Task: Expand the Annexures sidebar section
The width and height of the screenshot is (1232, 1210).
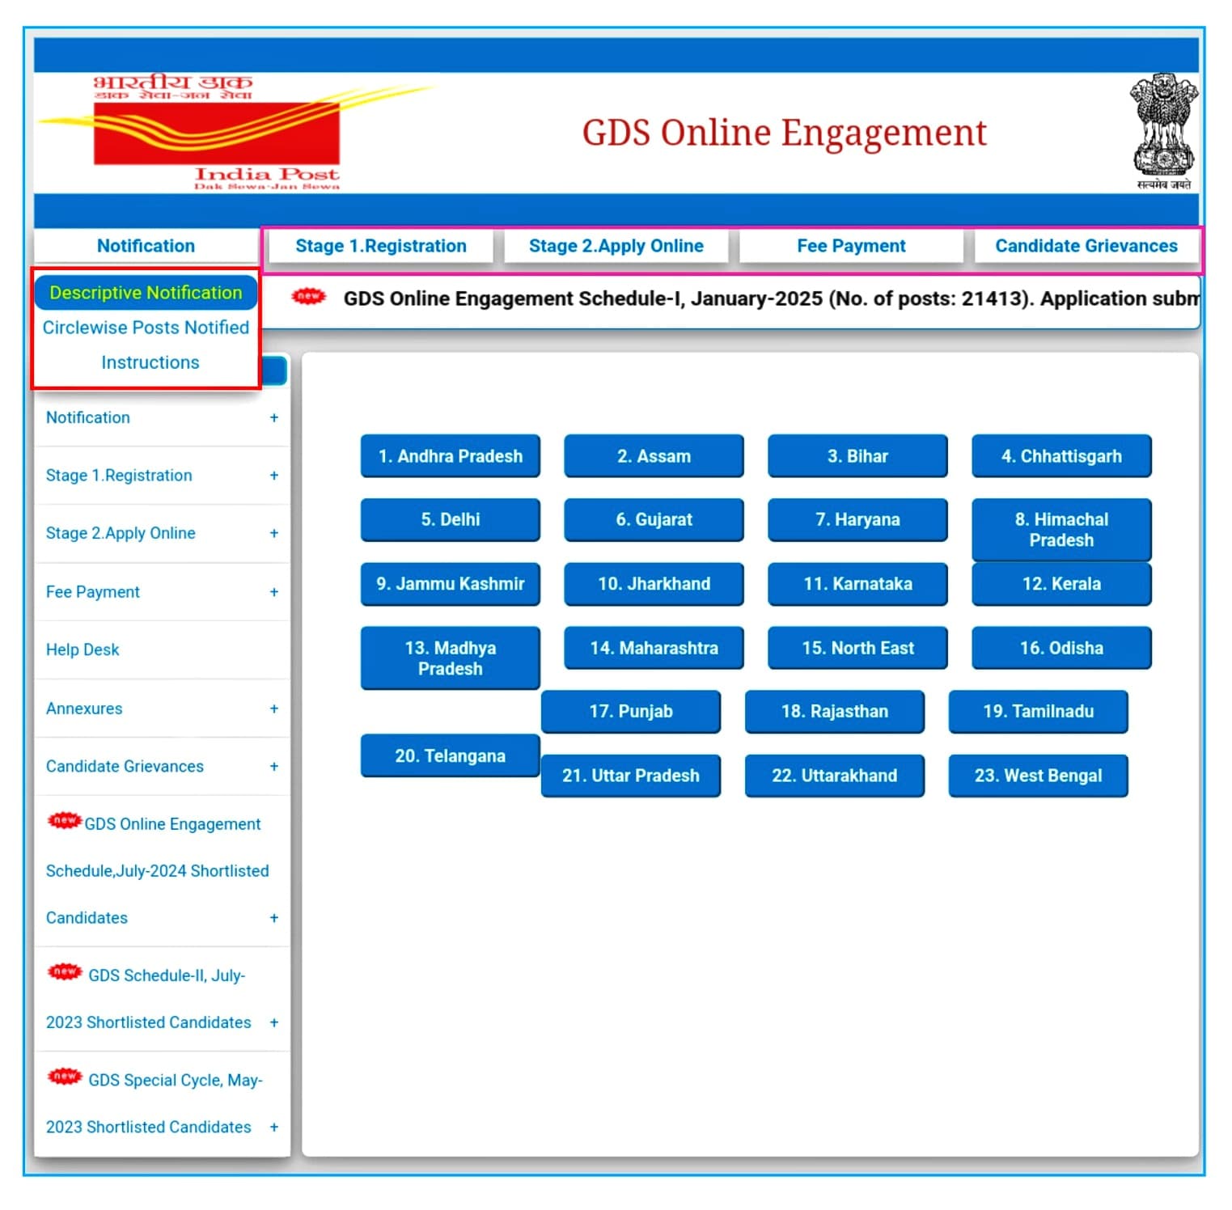Action: click(x=274, y=709)
